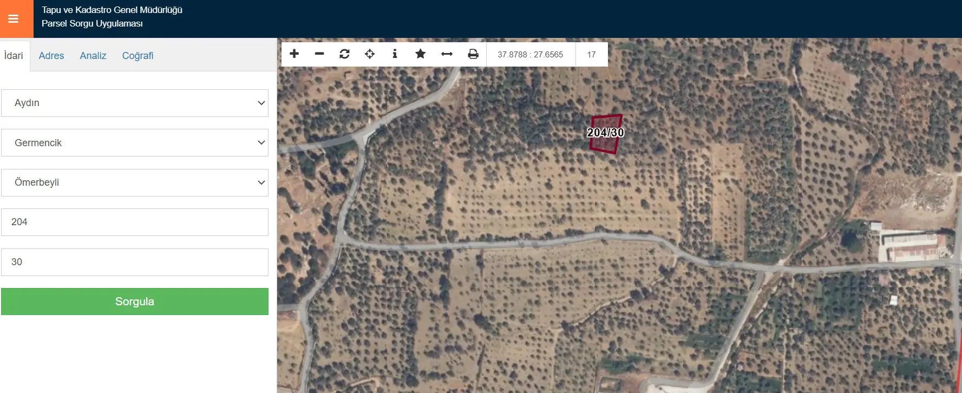The width and height of the screenshot is (962, 393).
Task: Click the block number field containing 204
Action: (x=135, y=222)
